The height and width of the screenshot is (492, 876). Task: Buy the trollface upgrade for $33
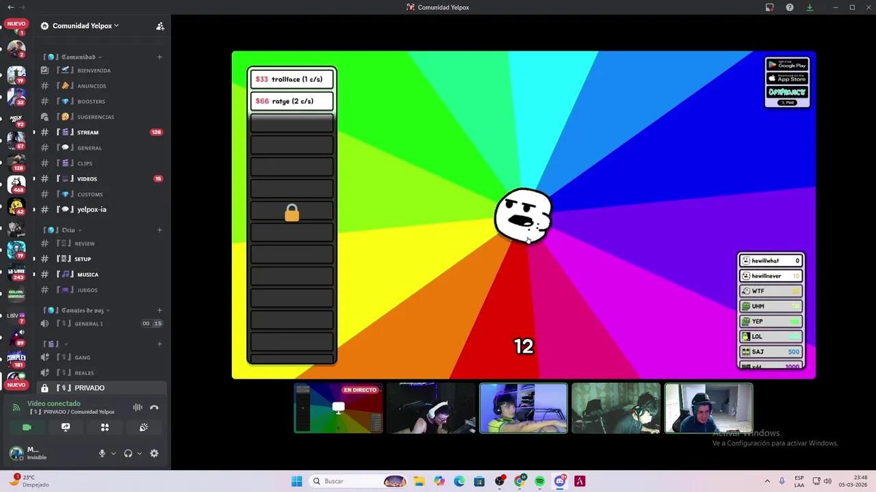[292, 79]
